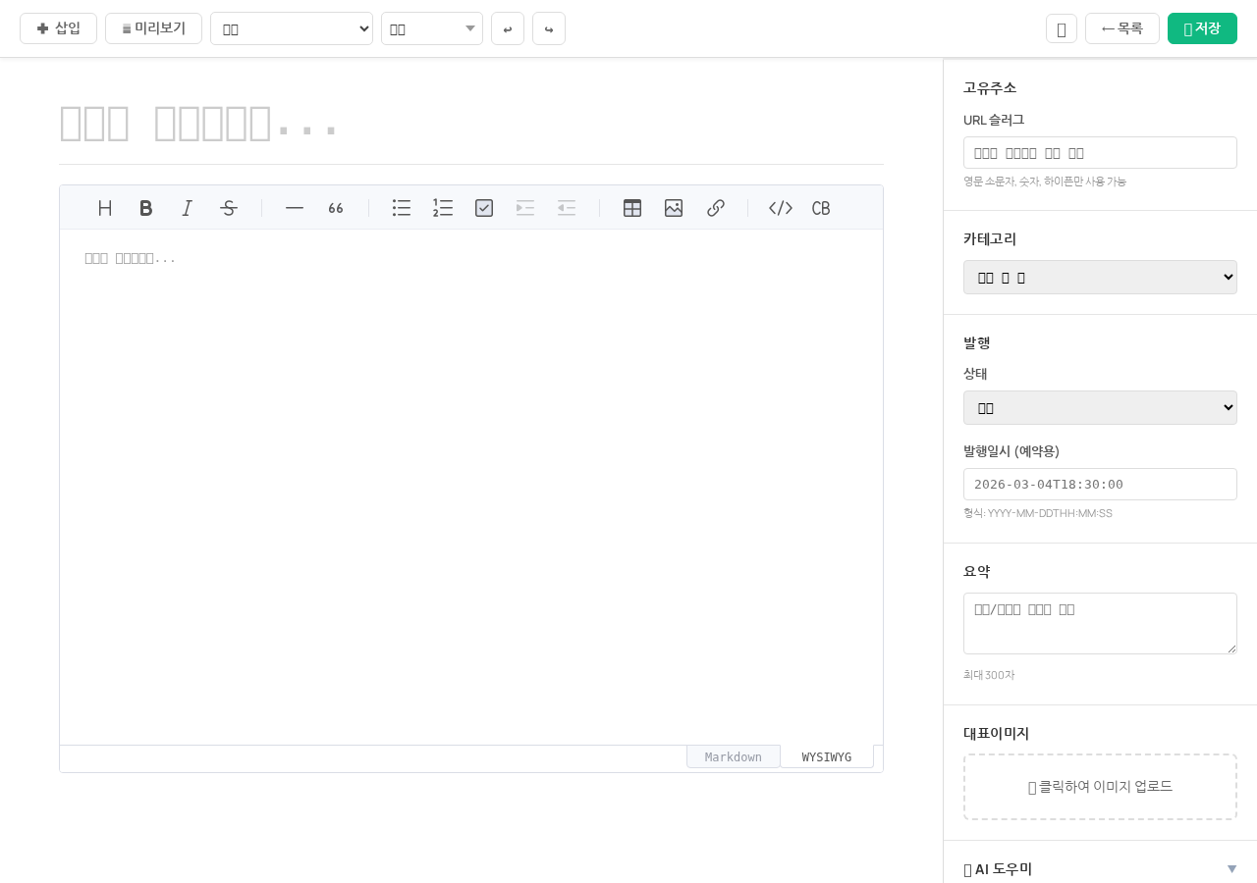1257x883 pixels.
Task: Switch to the Markdown tab
Action: [x=734, y=756]
